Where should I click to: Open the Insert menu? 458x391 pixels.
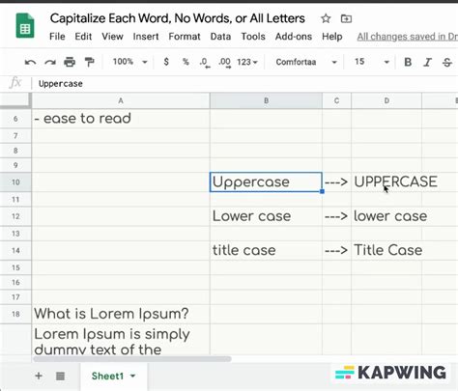pyautogui.click(x=146, y=37)
